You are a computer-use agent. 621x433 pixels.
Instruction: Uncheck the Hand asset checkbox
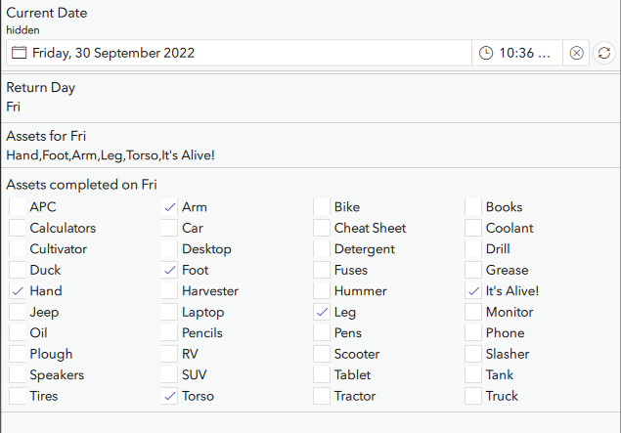pos(18,291)
